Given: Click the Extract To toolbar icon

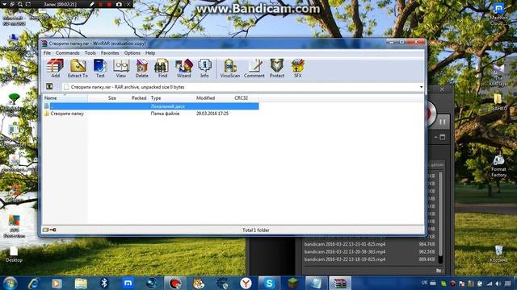Looking at the screenshot, I should [78, 68].
